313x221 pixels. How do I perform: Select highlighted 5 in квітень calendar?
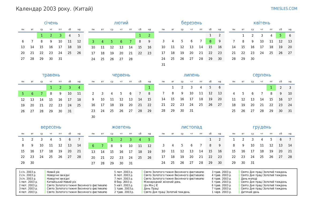coord(280,36)
